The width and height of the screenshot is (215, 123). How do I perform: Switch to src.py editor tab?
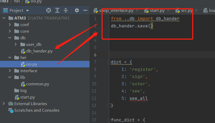tap(187, 11)
